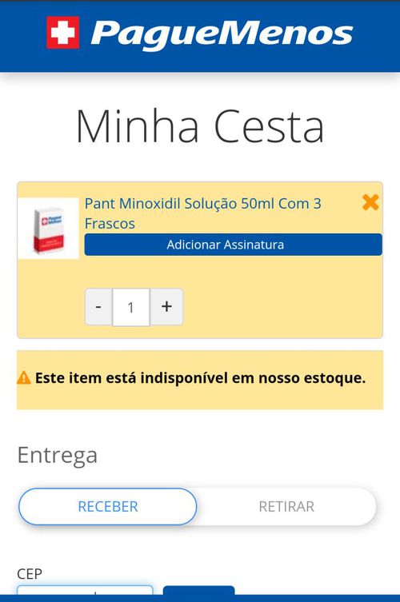Click the Minha Cesta page heading
This screenshot has height=602, width=400.
(200, 126)
